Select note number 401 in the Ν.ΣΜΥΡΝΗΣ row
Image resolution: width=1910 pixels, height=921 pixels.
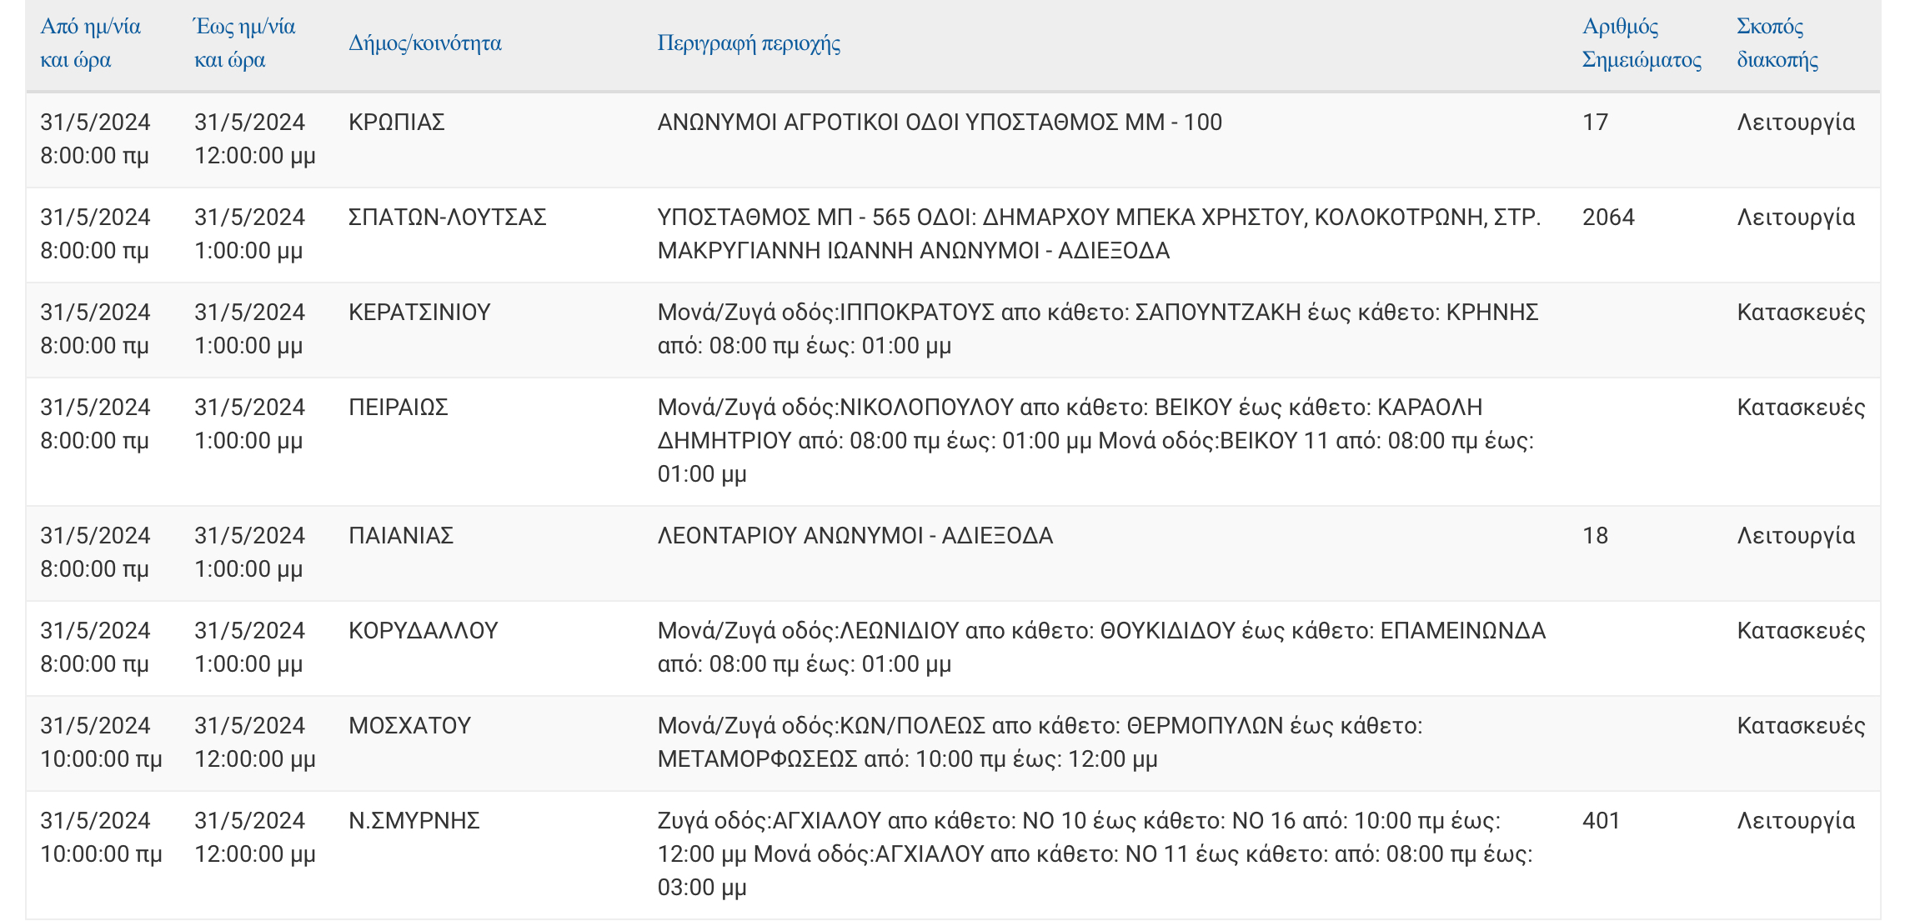pos(1601,821)
